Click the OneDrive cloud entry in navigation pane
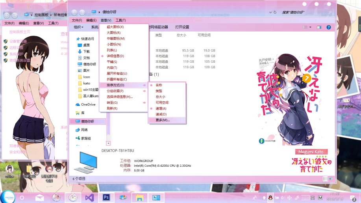Screen dimensions: 361x203 [86, 104]
